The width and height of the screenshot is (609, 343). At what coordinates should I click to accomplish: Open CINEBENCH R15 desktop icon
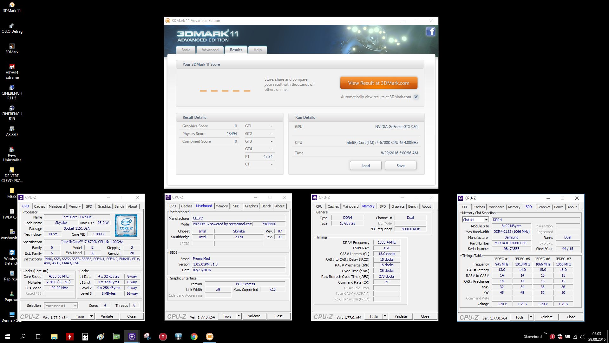pos(12,113)
